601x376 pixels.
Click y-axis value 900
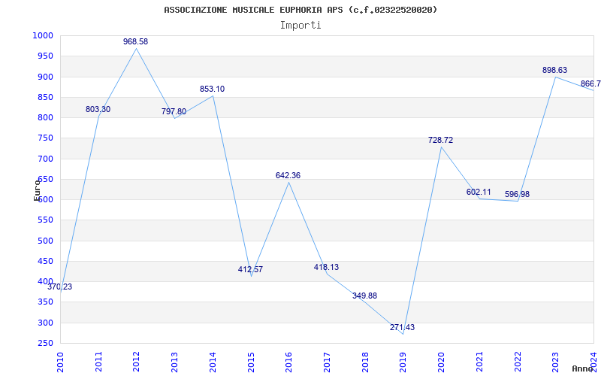[x=45, y=77]
